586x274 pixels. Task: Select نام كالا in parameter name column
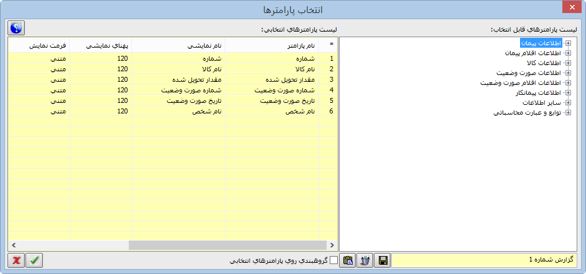[x=272, y=69]
